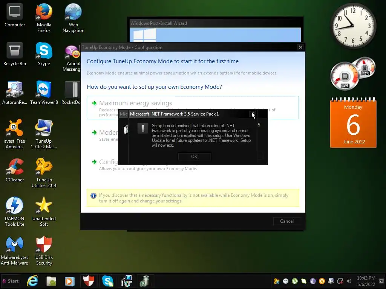Click the installer setup taskbar icon
Screen dimensions: 386x289
tap(127, 281)
